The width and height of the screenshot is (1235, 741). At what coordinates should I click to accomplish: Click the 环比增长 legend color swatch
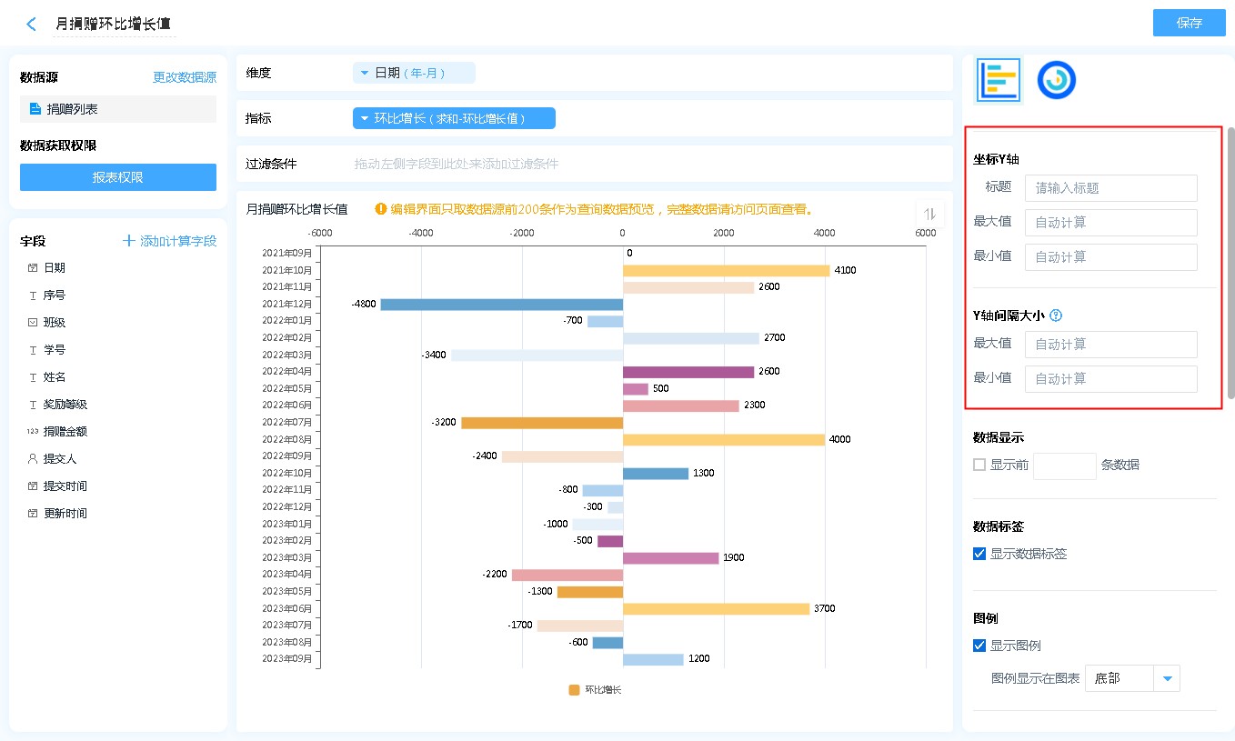point(574,690)
